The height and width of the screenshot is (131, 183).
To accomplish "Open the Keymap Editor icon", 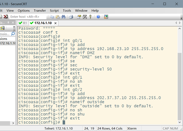I will click(85, 17).
